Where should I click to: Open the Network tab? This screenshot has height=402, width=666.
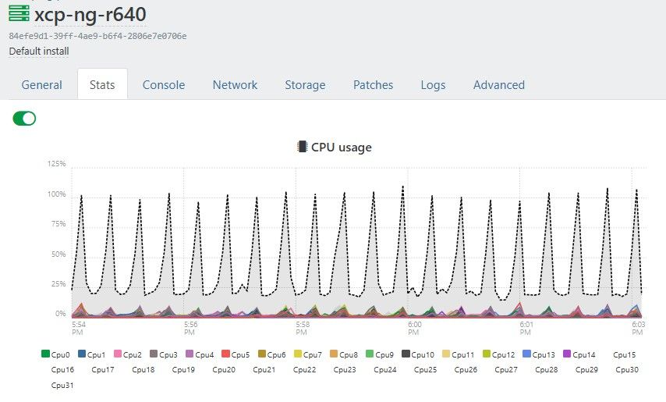(x=235, y=85)
